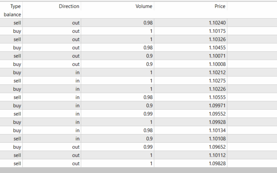
Task: Select volume 0.98 in 1.10555 row
Action: (x=148, y=97)
